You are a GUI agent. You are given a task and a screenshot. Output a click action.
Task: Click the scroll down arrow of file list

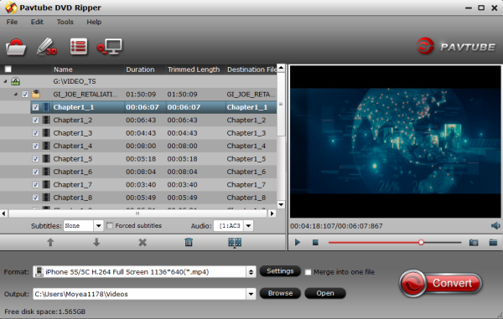(281, 204)
